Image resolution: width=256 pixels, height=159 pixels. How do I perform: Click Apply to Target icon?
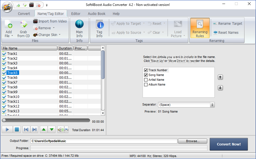[x=113, y=23]
